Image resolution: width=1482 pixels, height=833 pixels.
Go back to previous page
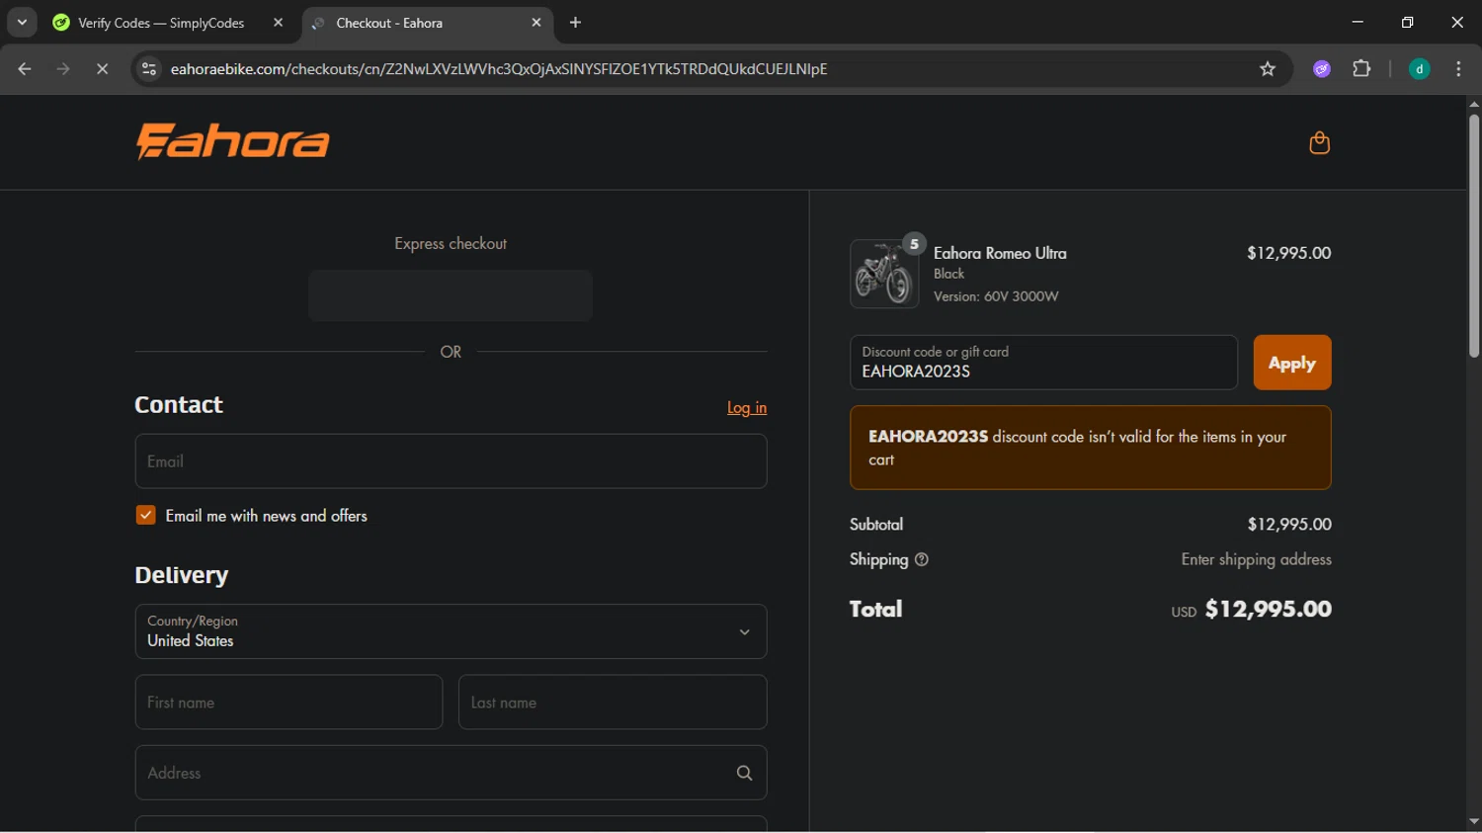25,69
